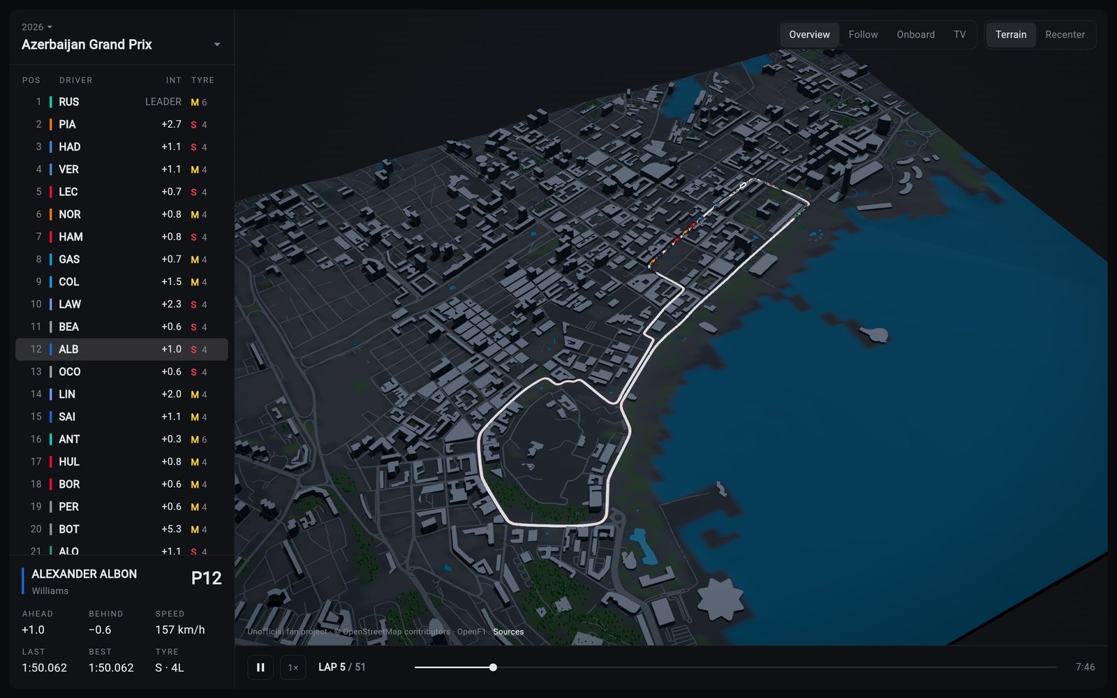Select driver LEC row
Viewport: 1117px width, 698px height.
121,191
